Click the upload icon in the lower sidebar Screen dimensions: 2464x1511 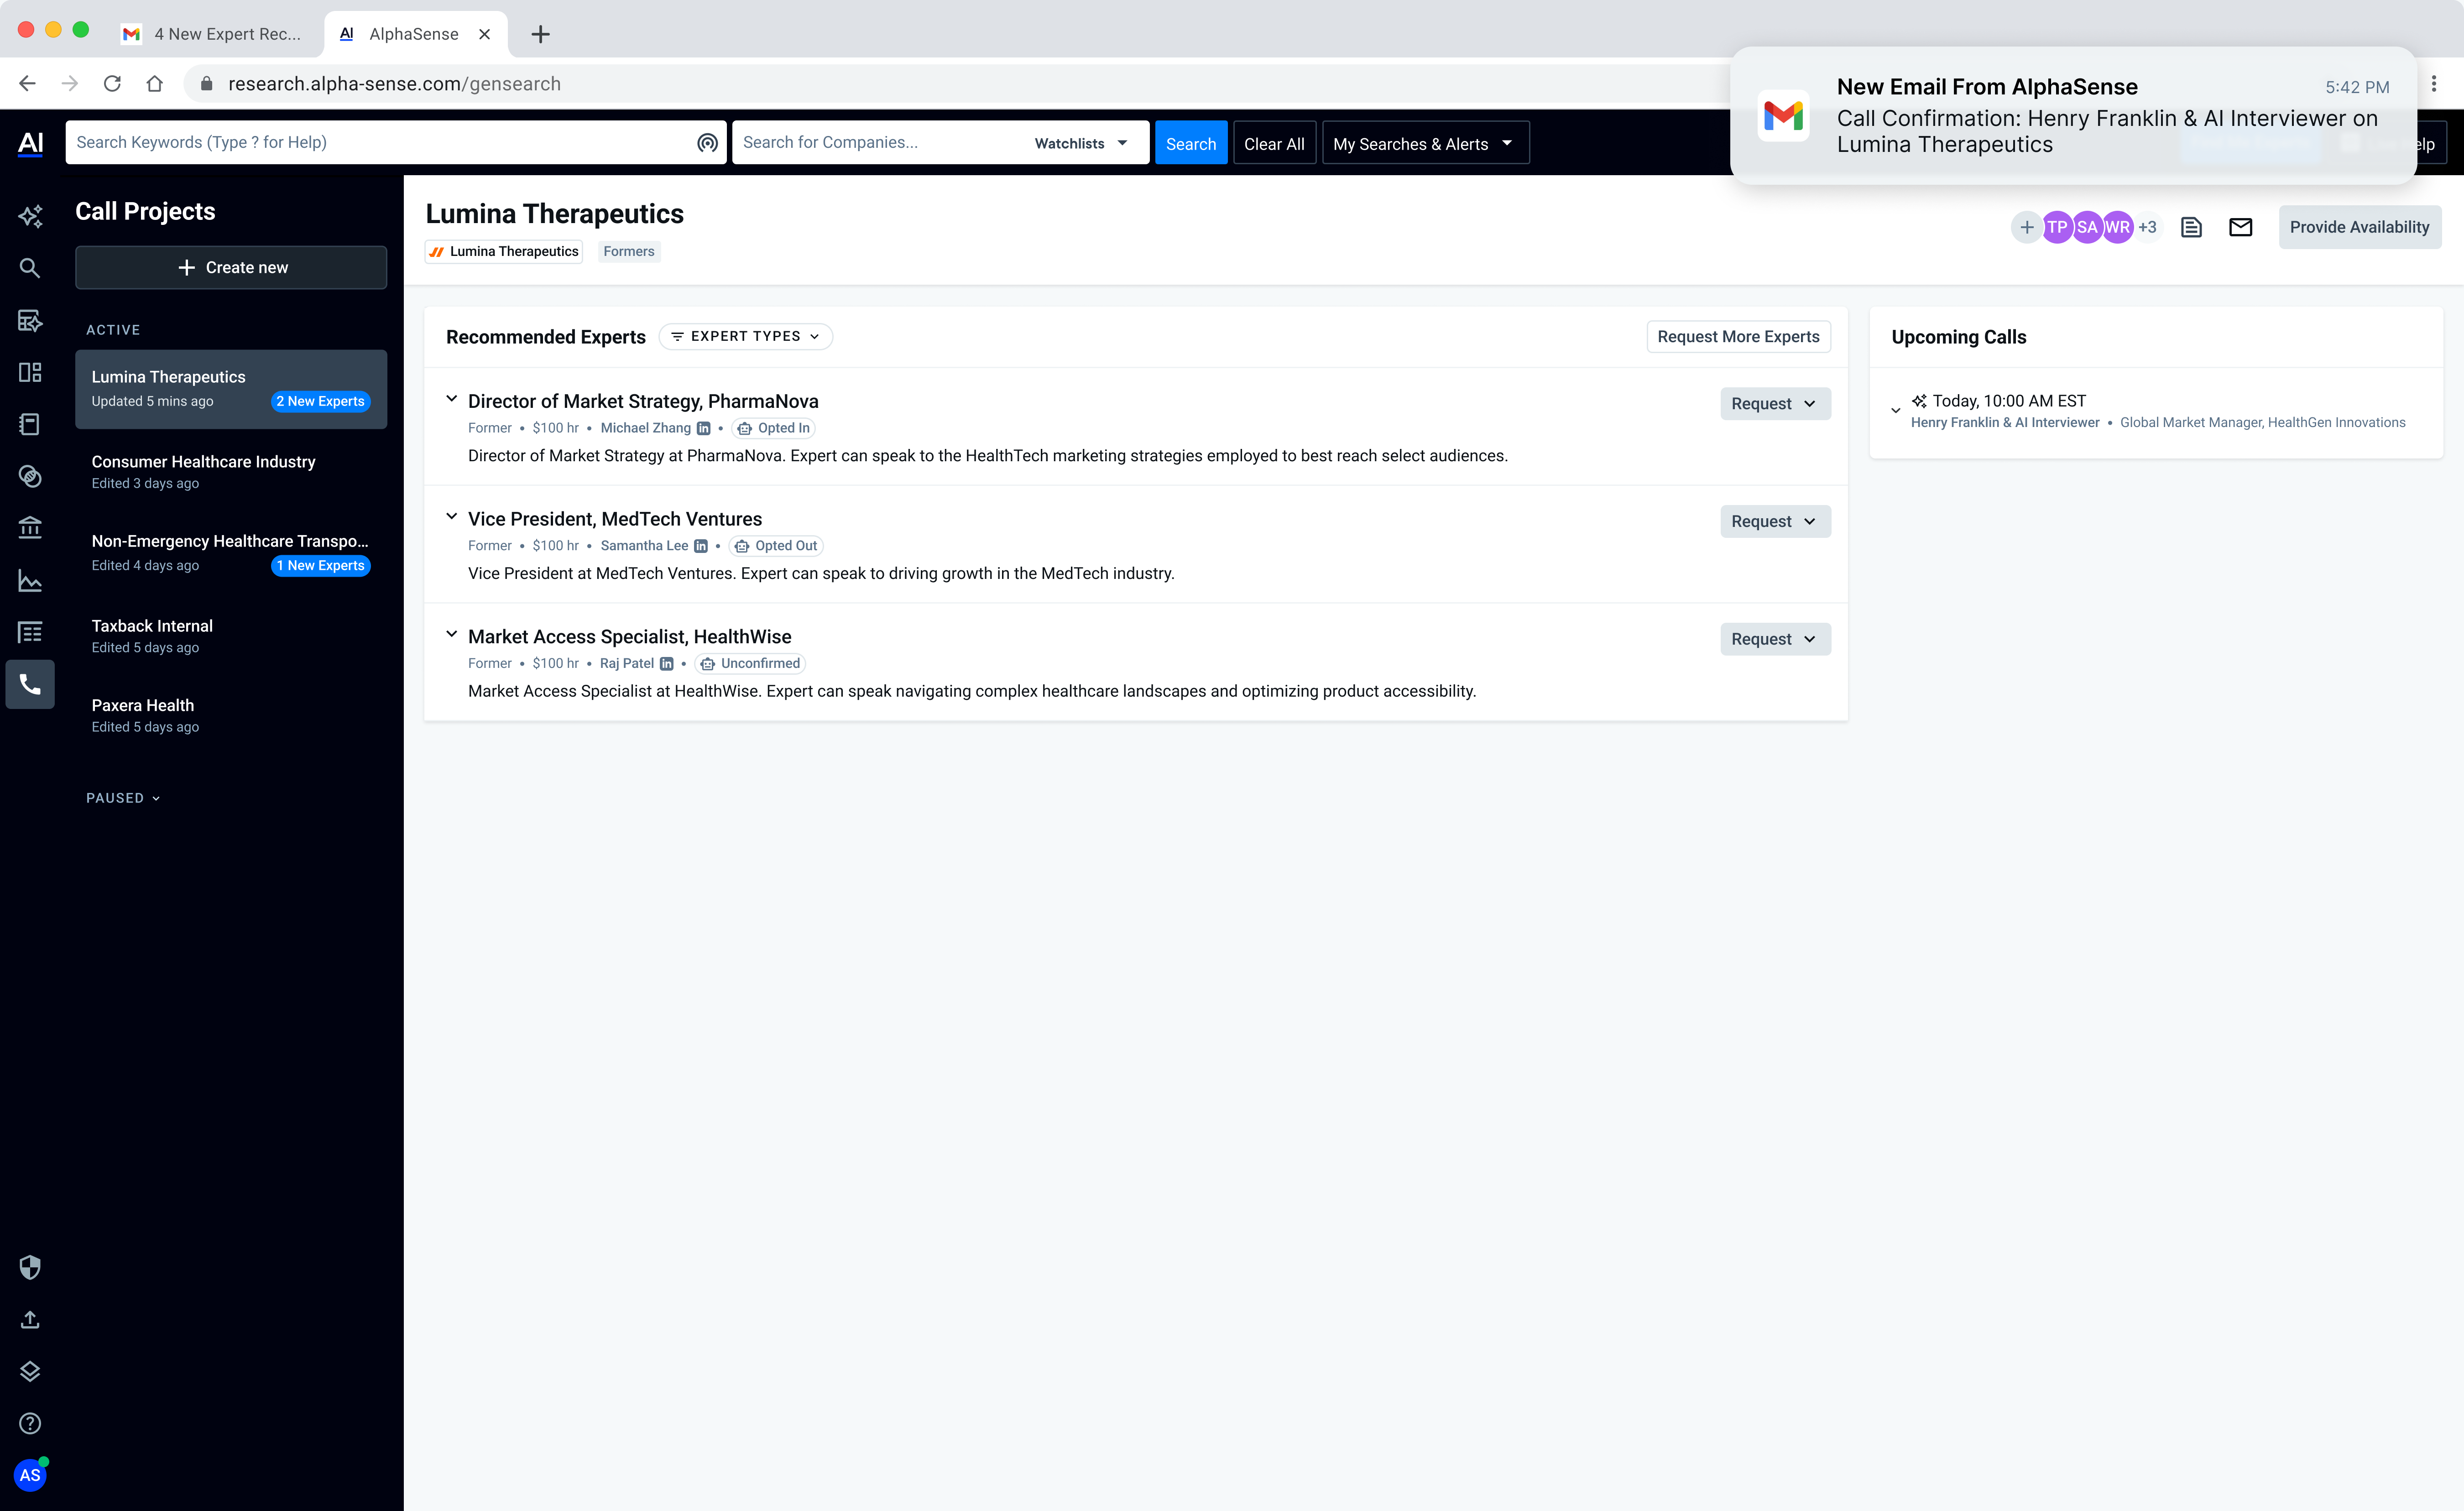pyautogui.click(x=30, y=1319)
